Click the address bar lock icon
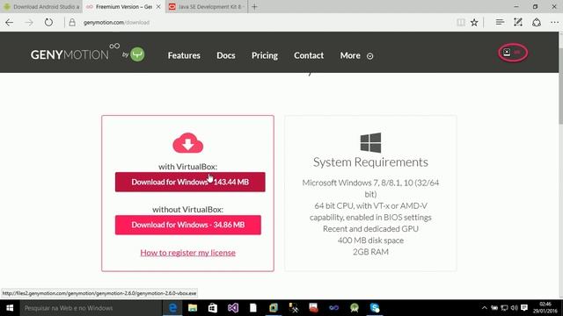This screenshot has height=316, width=563. pos(72,23)
